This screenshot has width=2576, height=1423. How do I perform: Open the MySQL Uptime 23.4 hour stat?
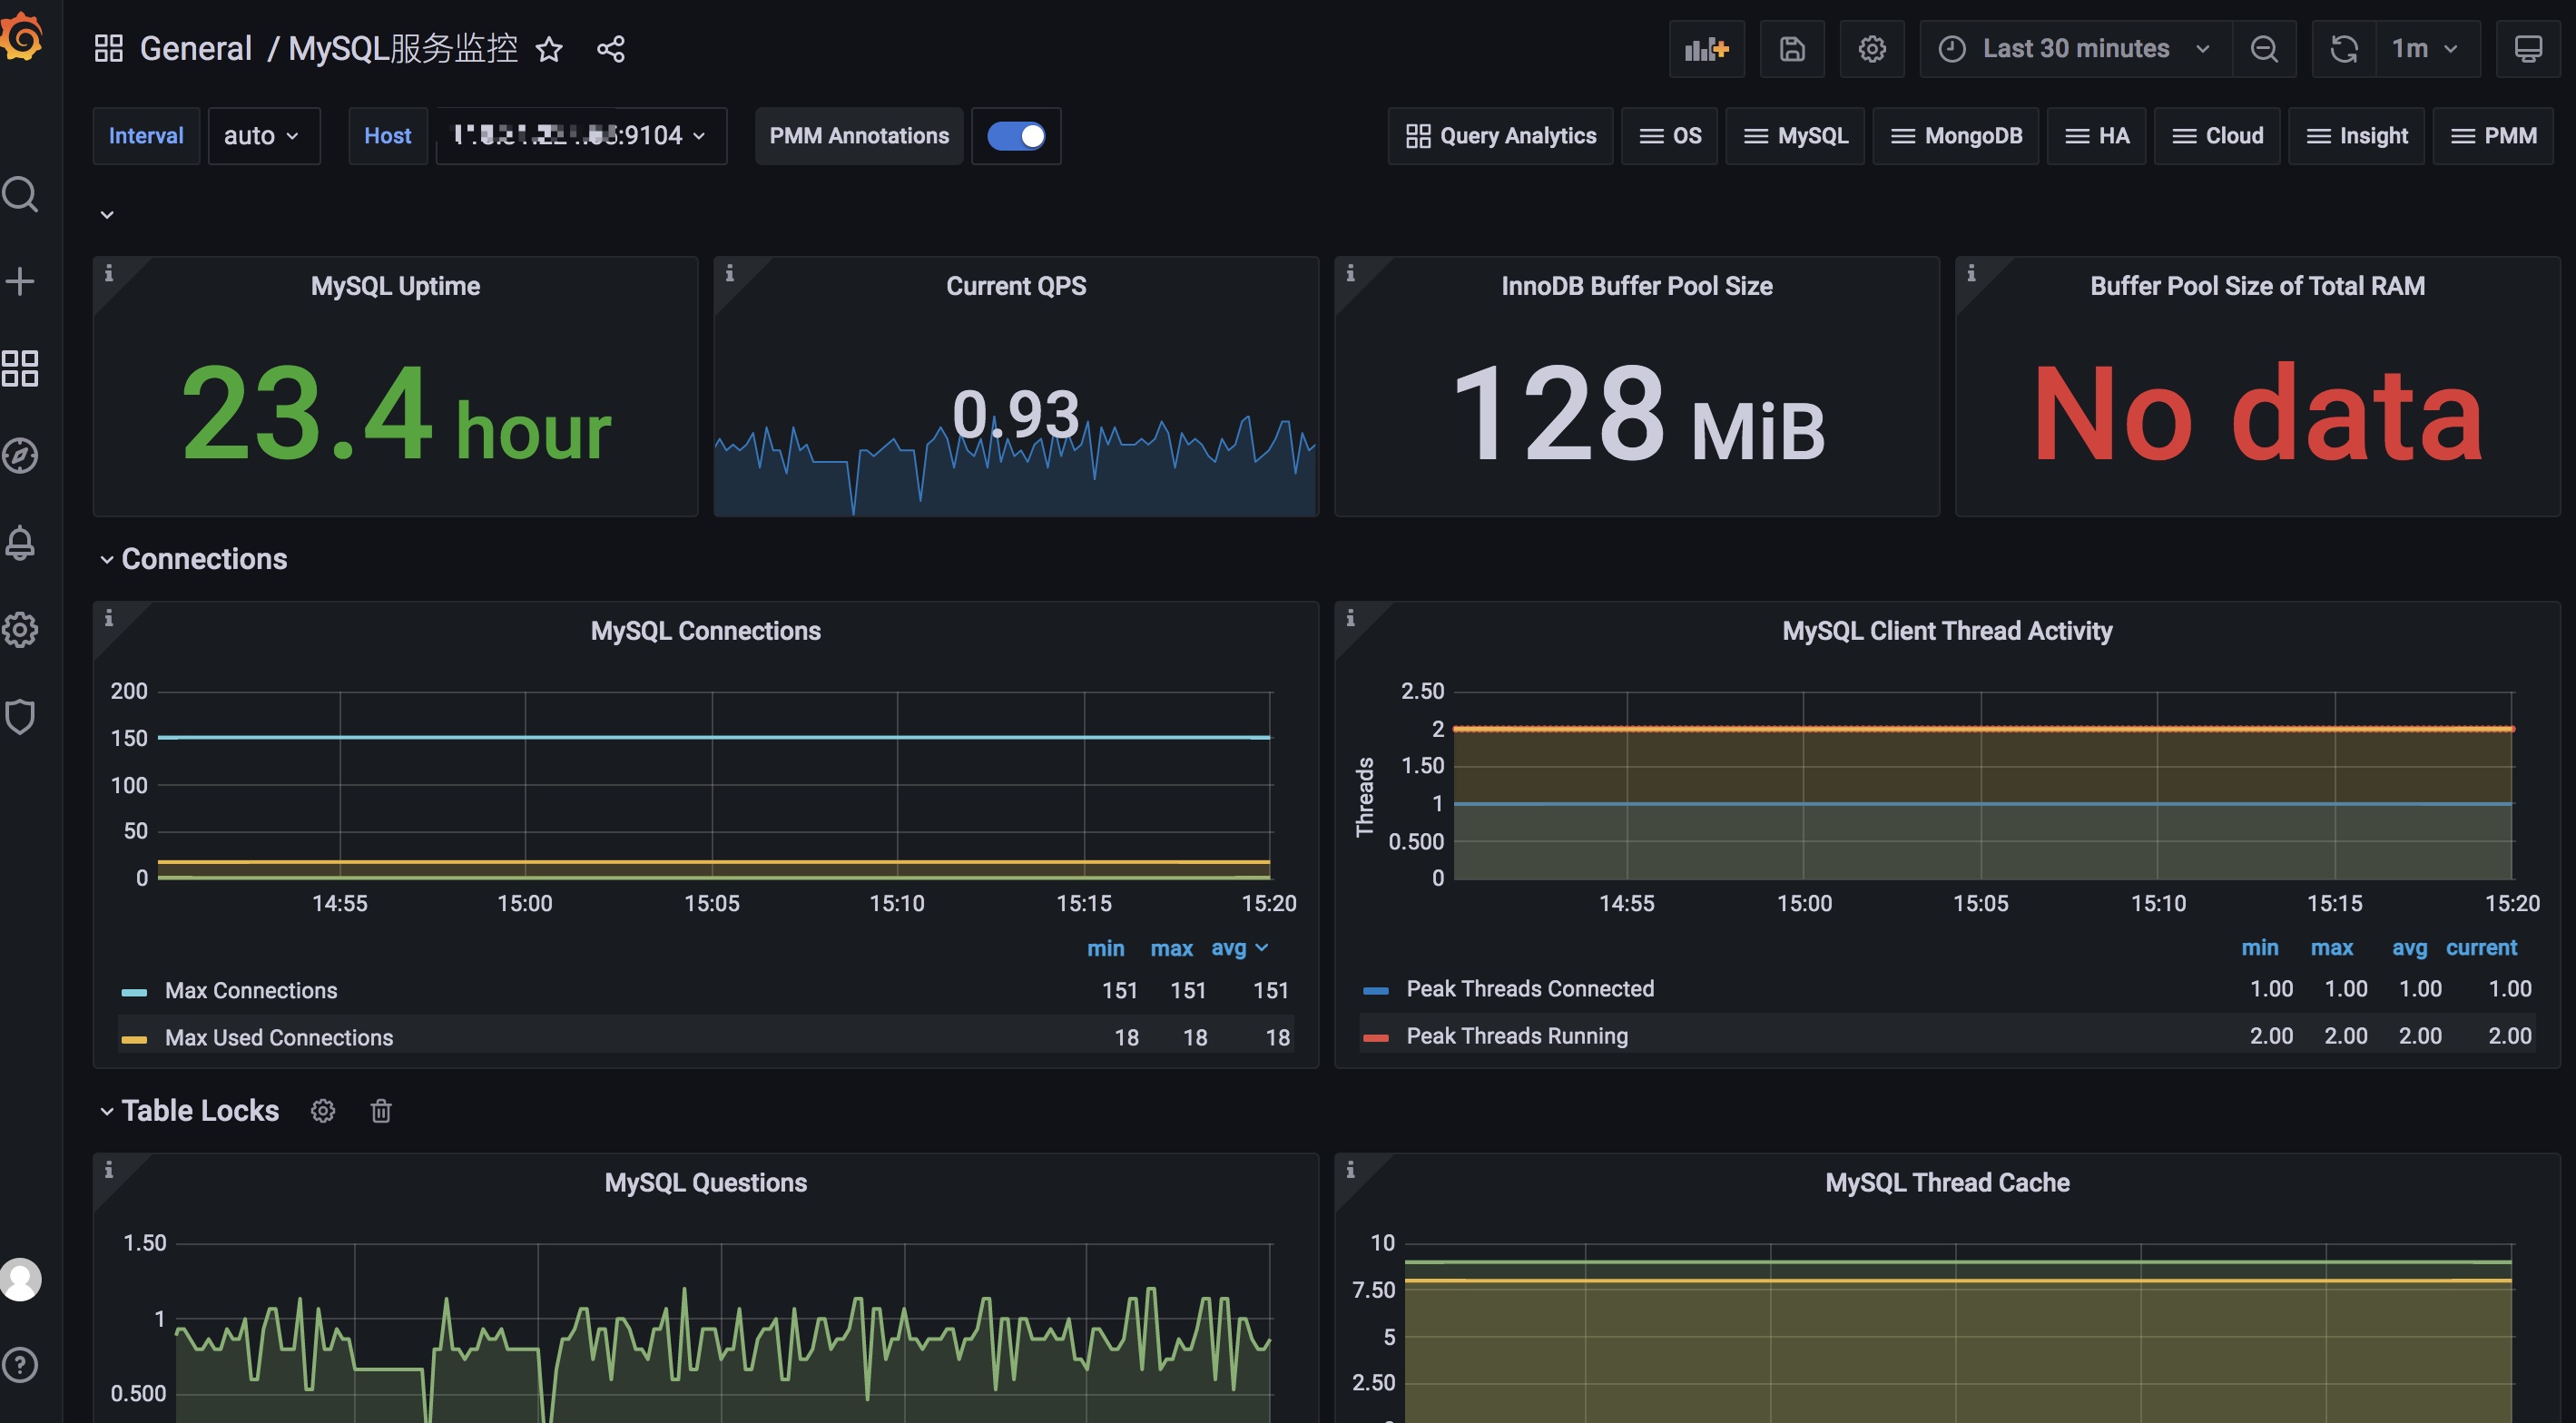[x=396, y=413]
